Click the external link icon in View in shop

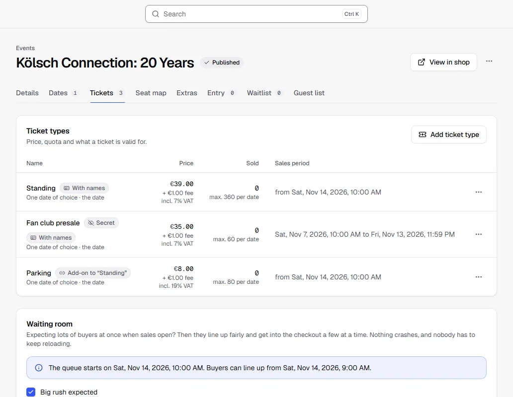click(422, 62)
